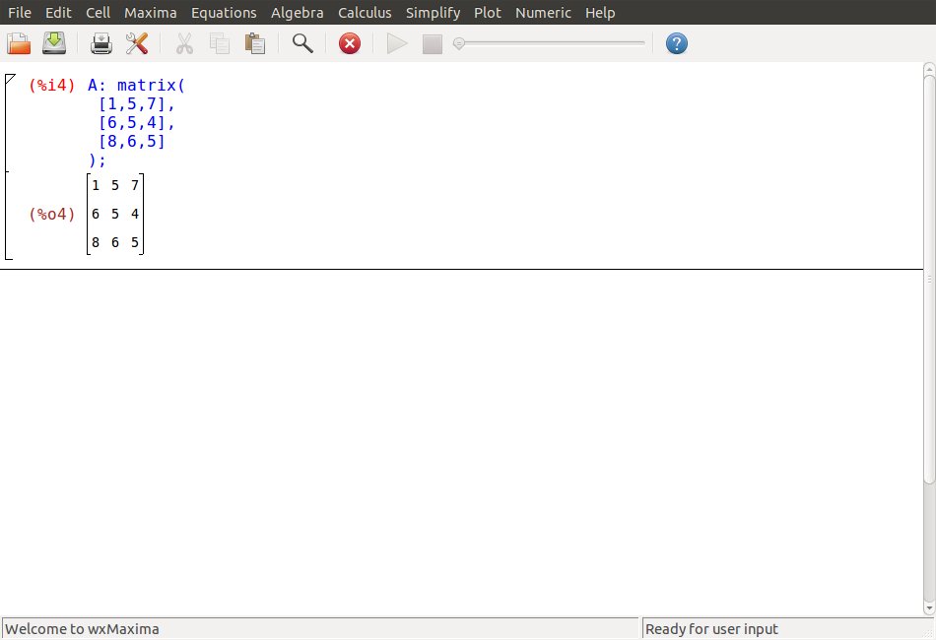
Task: Click the [1,5,7], input row
Action: click(x=137, y=103)
